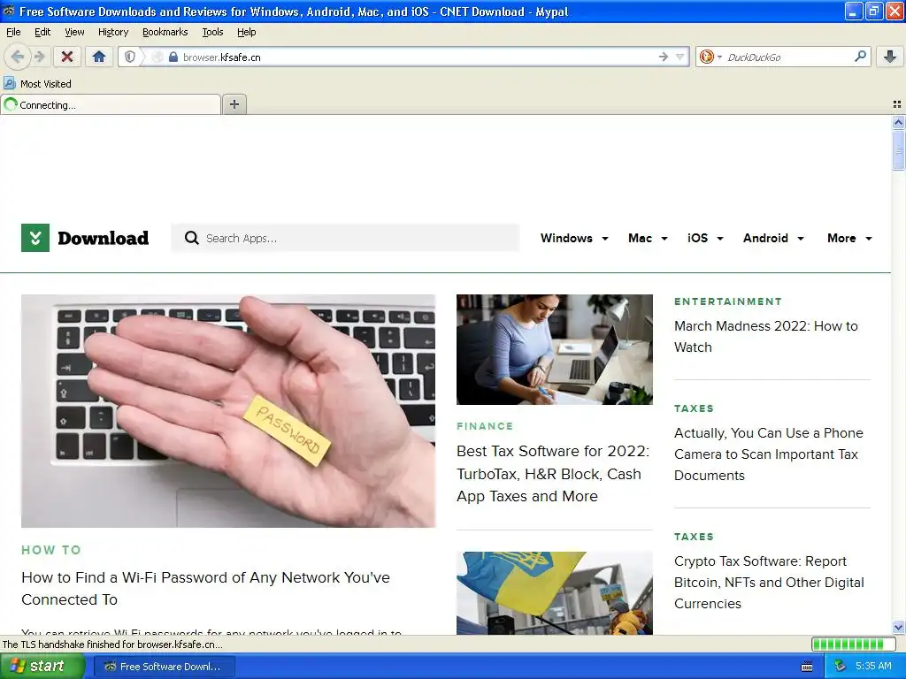Viewport: 906px width, 679px height.
Task: Click the keyboard icon in system tray
Action: click(x=807, y=667)
